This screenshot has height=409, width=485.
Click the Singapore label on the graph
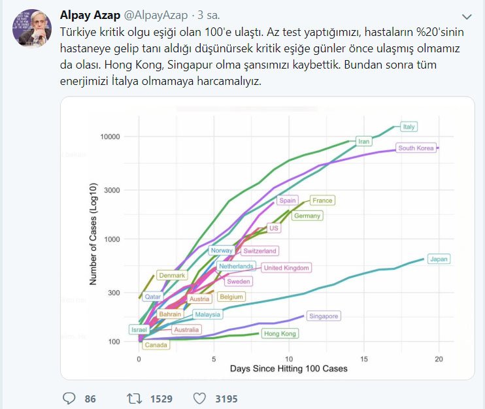[x=323, y=316]
